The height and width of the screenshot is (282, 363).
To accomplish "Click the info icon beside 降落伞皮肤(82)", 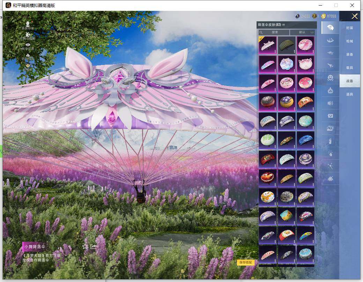I will 283,25.
